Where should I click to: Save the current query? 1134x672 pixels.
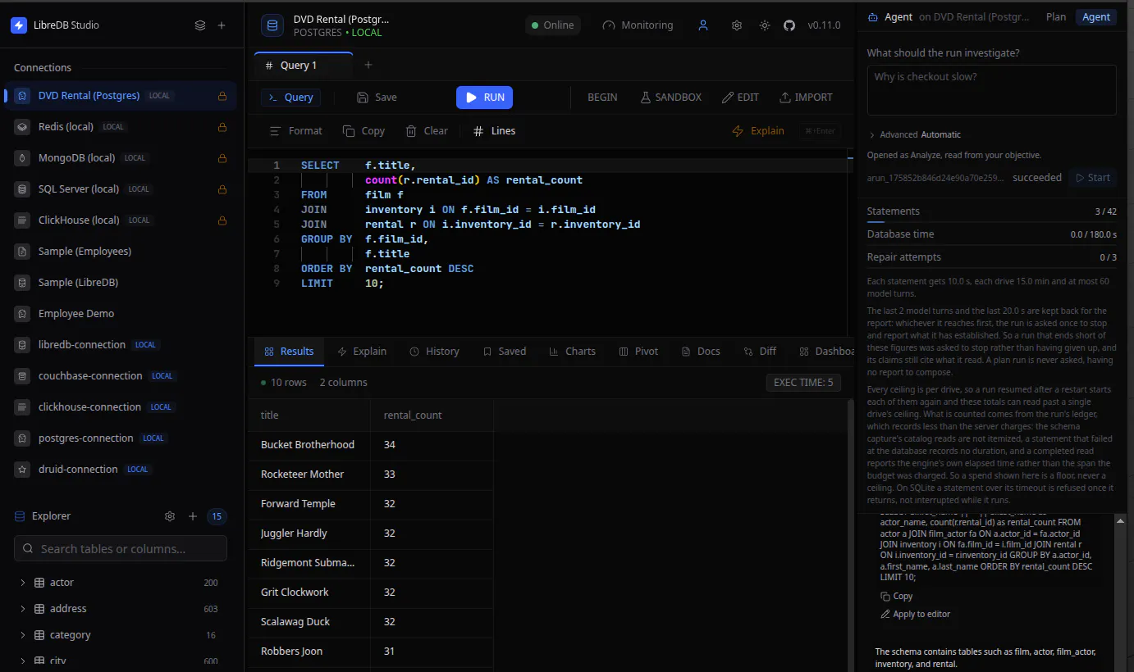pyautogui.click(x=377, y=98)
